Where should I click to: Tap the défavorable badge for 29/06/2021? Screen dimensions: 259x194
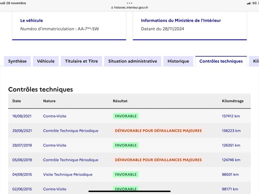point(158,131)
